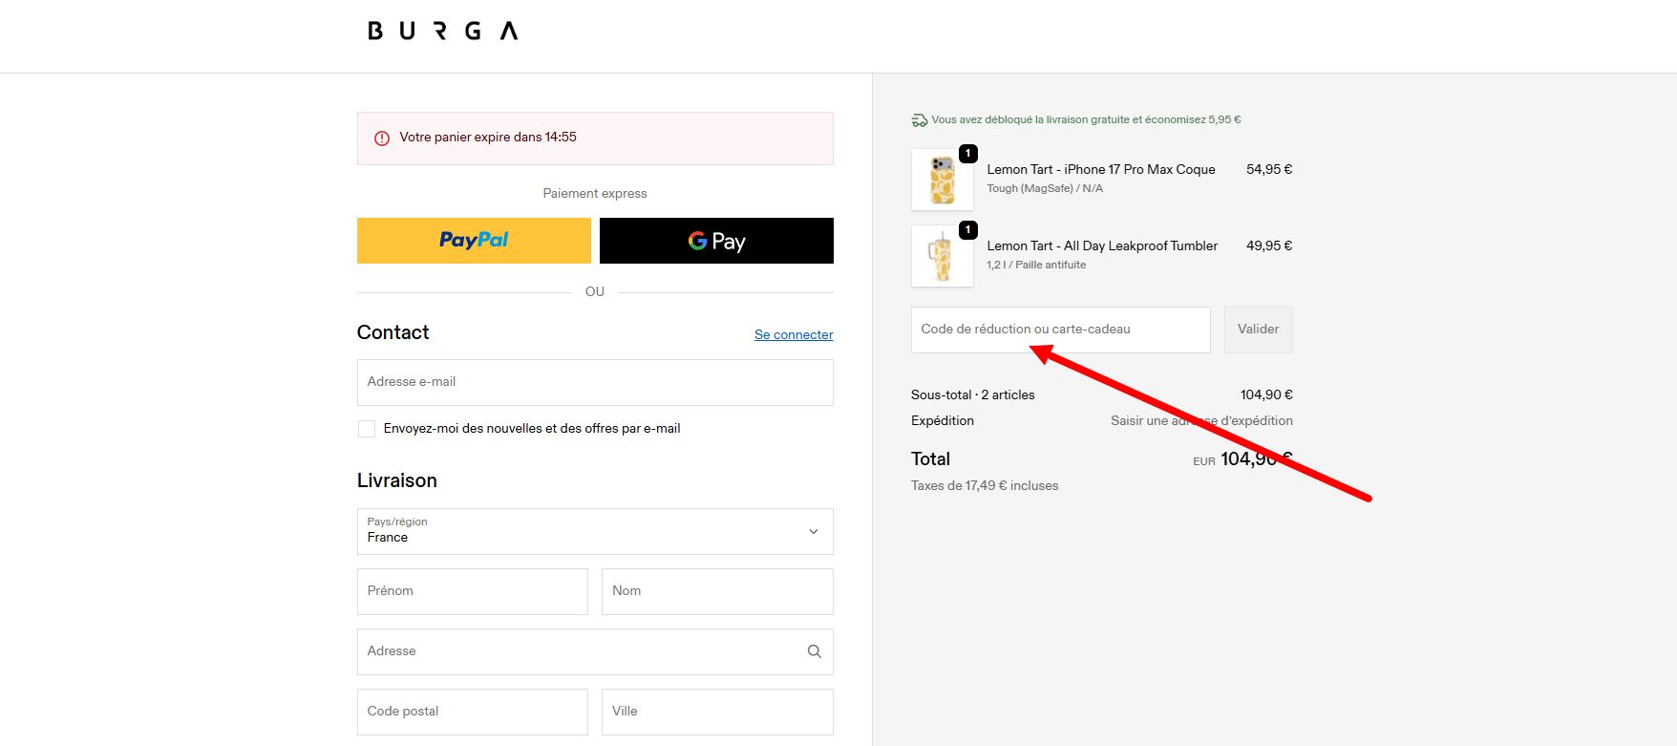Click the Valider discount button
This screenshot has height=746, width=1677.
click(x=1258, y=330)
